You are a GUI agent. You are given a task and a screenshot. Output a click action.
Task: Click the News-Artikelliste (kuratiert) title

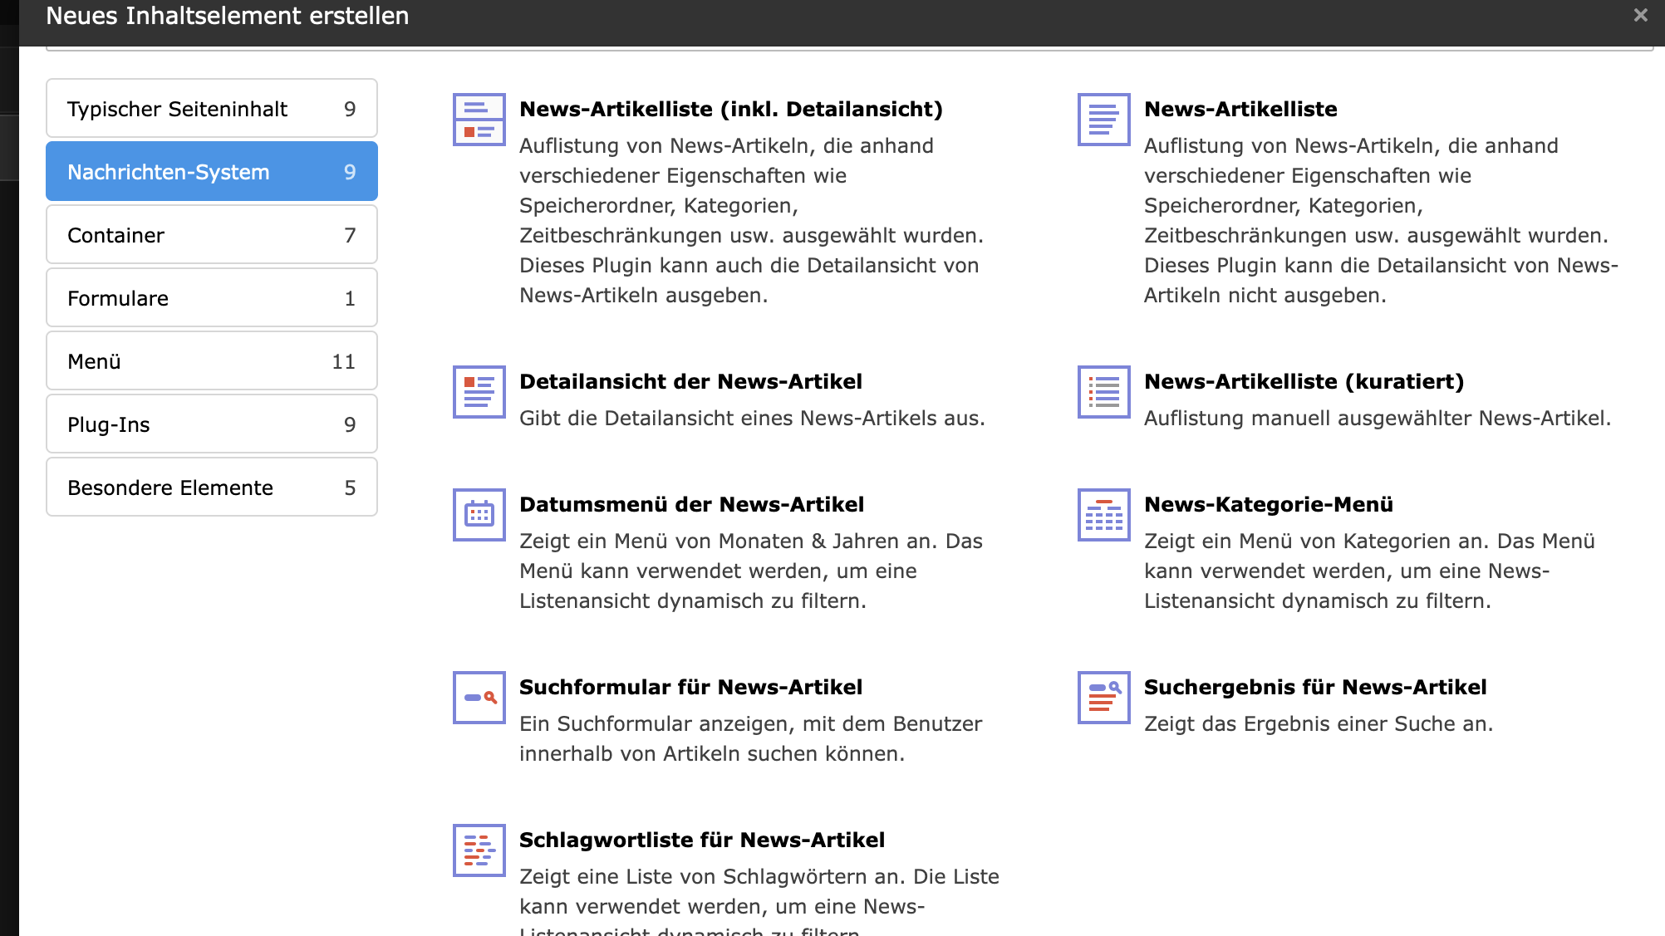[1304, 381]
